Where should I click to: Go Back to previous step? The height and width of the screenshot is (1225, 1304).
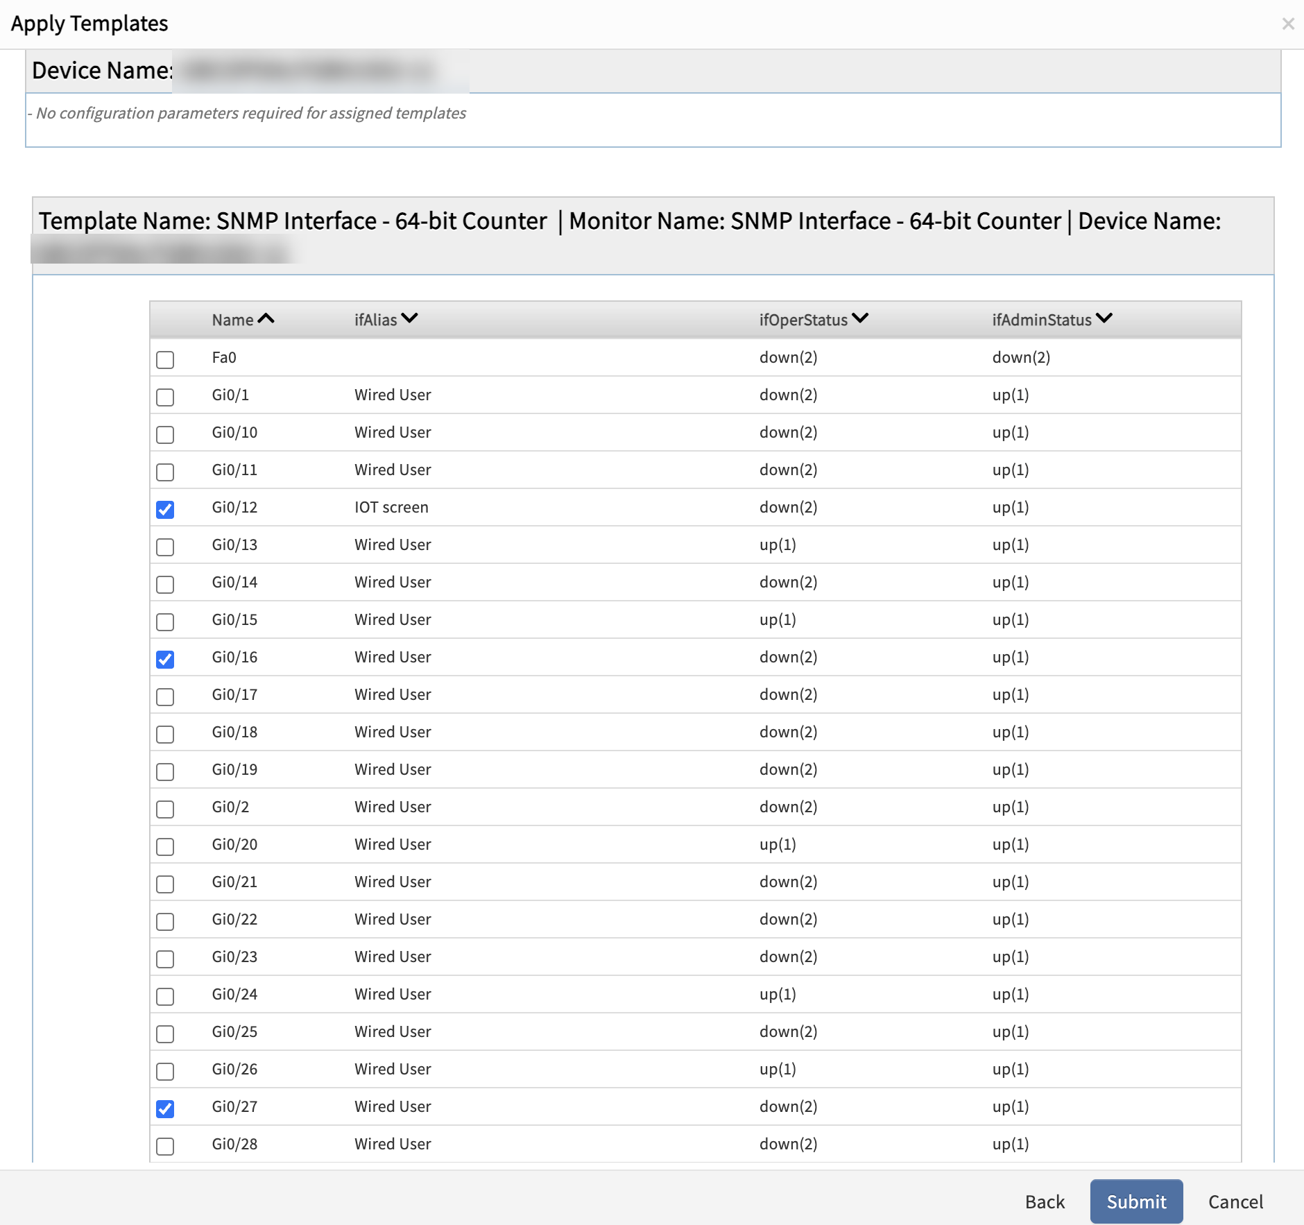click(1045, 1201)
